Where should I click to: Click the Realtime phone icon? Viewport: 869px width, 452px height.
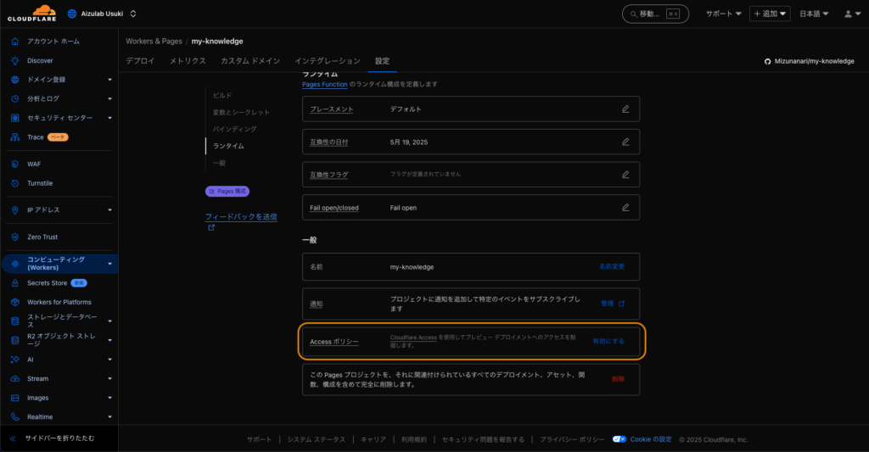[x=15, y=417]
